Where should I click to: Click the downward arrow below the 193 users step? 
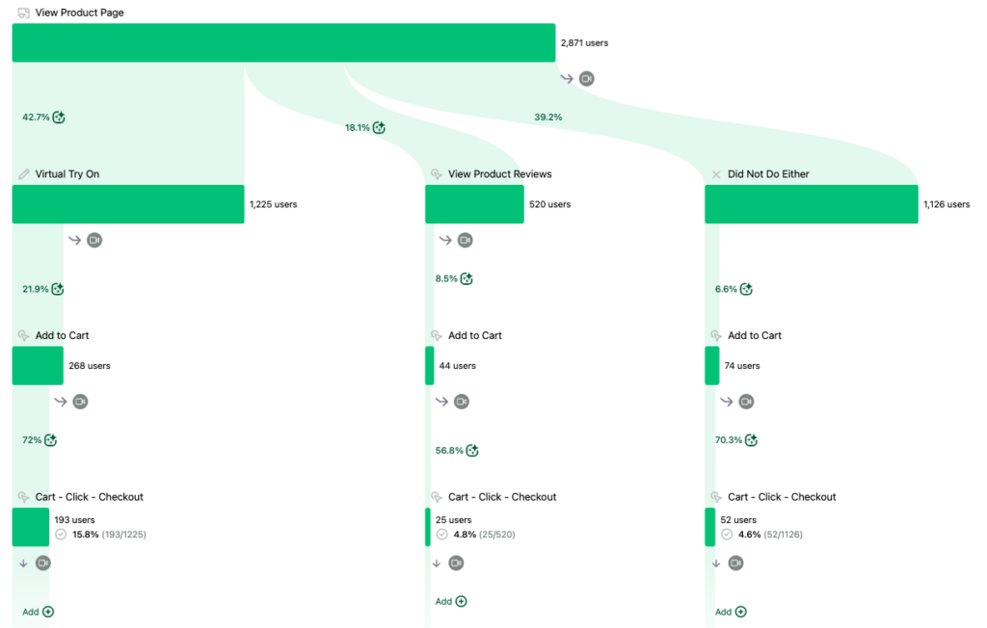(23, 563)
